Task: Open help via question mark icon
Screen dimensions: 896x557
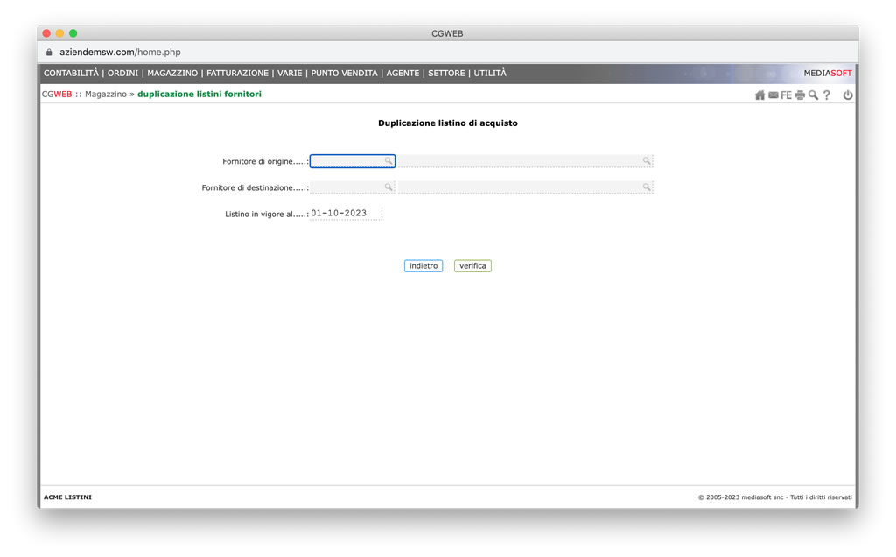Action: point(827,95)
